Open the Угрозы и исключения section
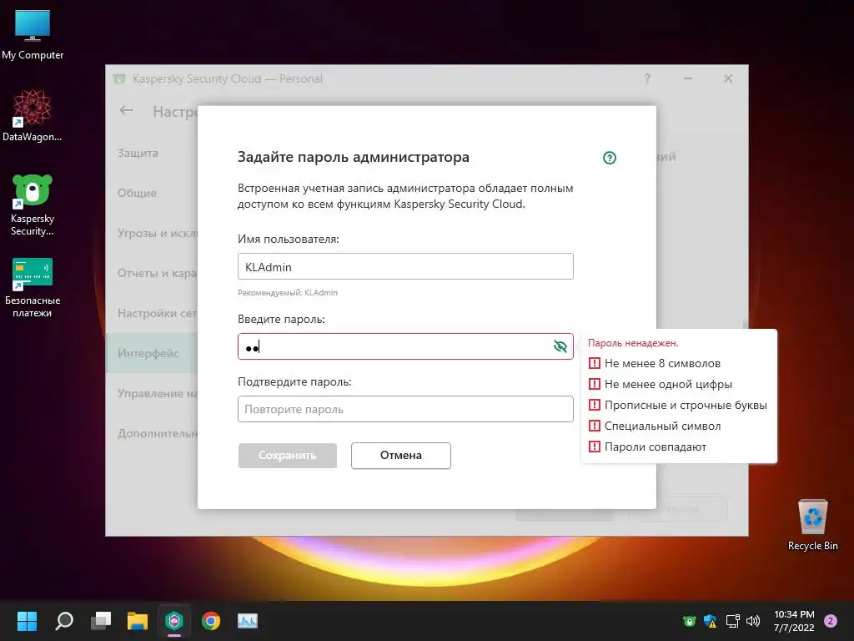Screen dimensions: 854x641 [x=158, y=234]
